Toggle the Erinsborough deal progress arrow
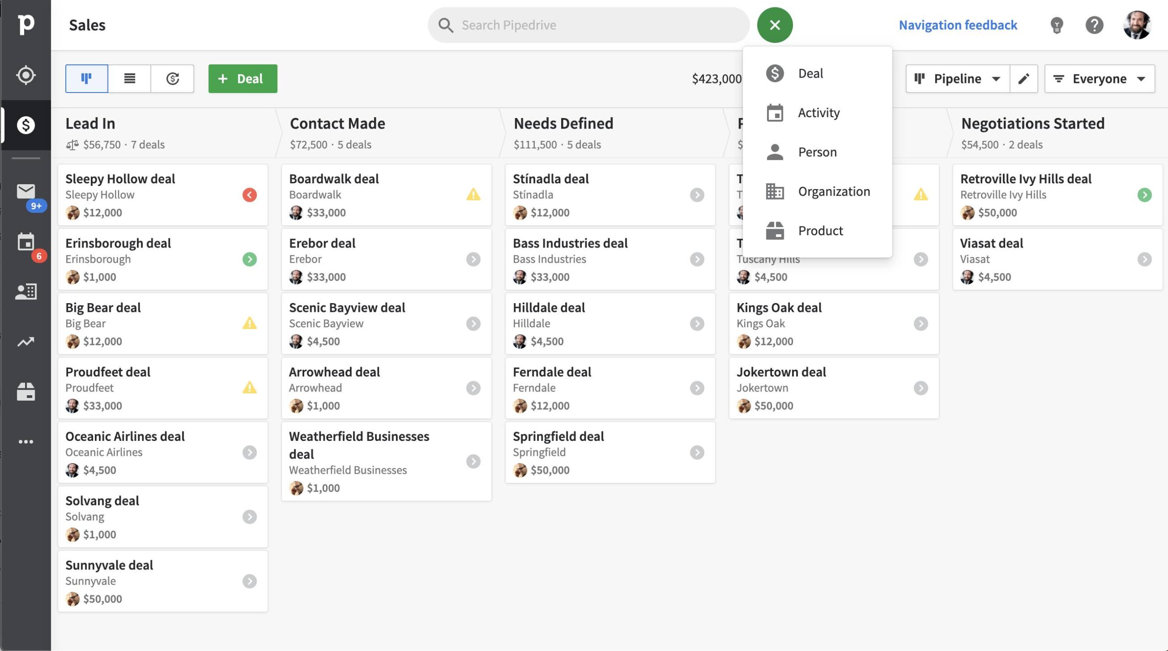This screenshot has height=651, width=1168. pyautogui.click(x=250, y=259)
